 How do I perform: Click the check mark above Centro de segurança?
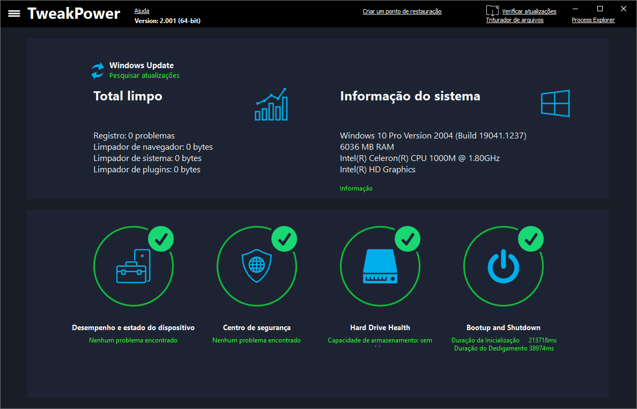[284, 239]
